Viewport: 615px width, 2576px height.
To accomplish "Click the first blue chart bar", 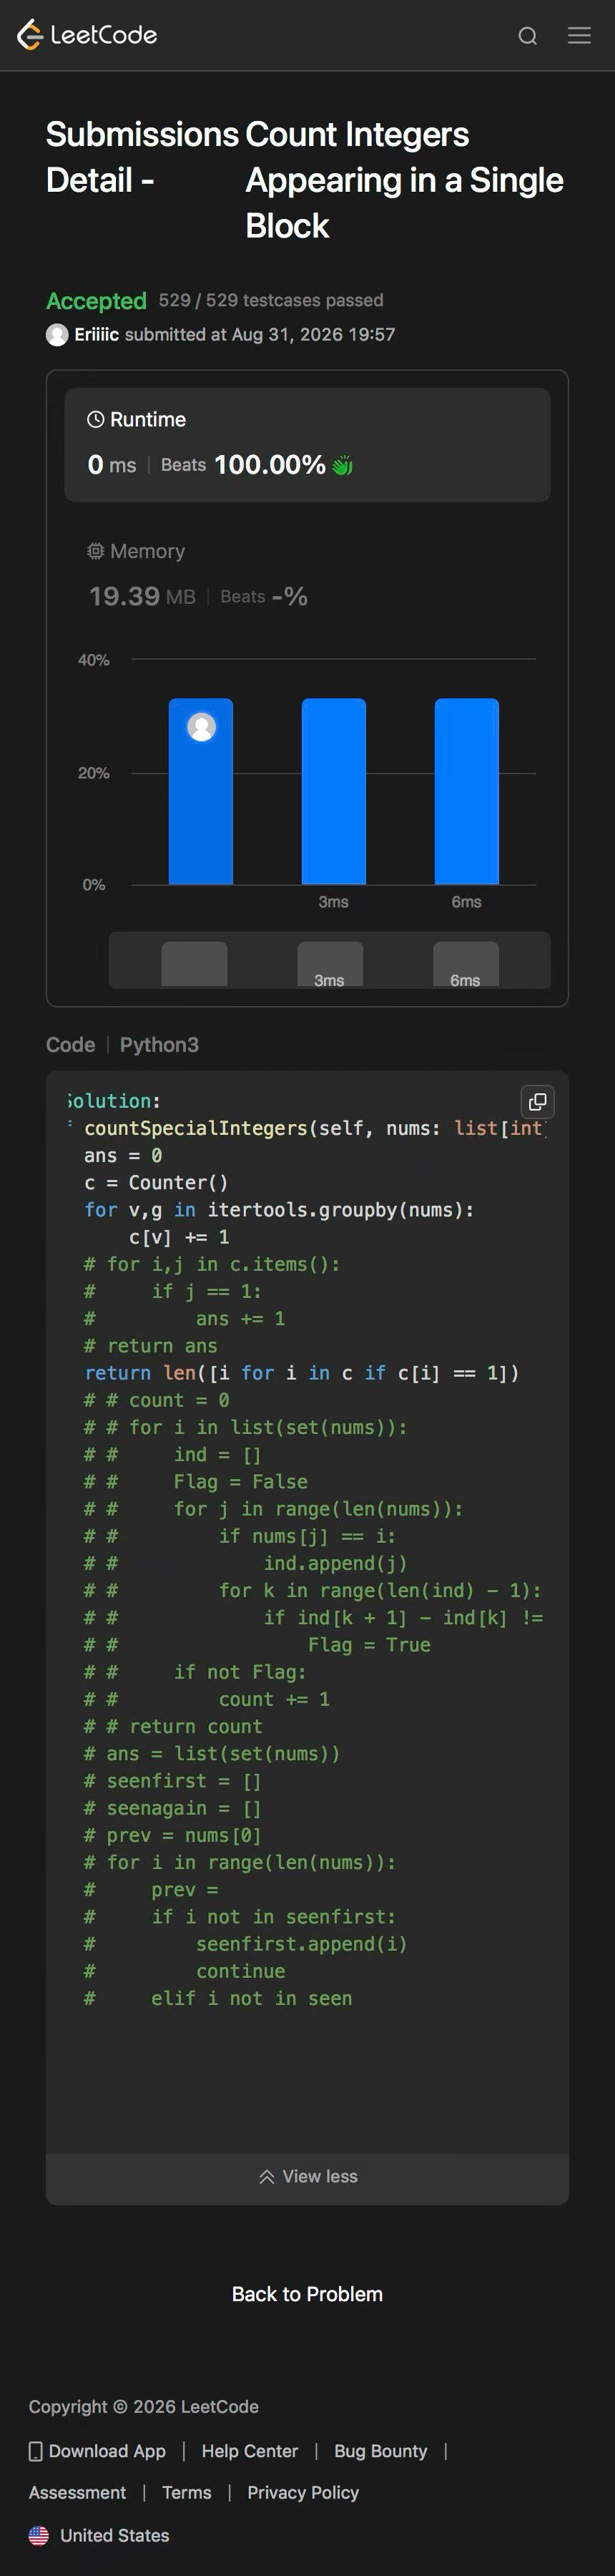I will (x=201, y=791).
